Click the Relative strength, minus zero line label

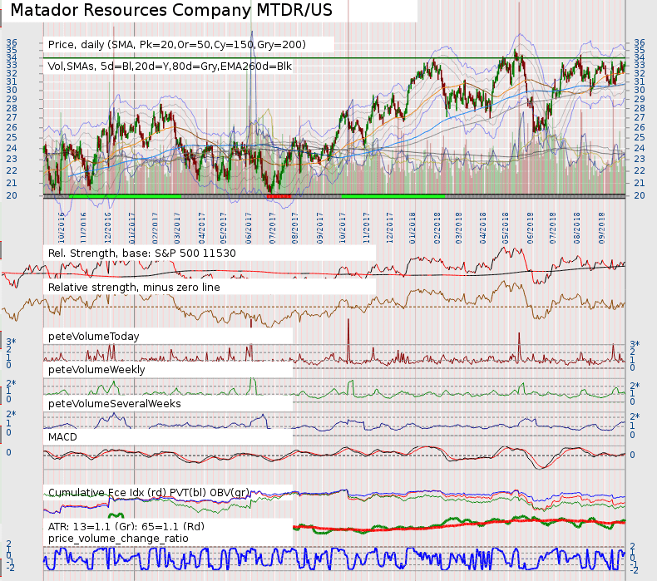click(x=134, y=288)
